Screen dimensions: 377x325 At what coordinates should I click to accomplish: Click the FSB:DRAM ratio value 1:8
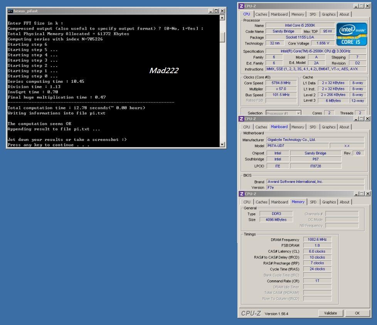pyautogui.click(x=317, y=246)
